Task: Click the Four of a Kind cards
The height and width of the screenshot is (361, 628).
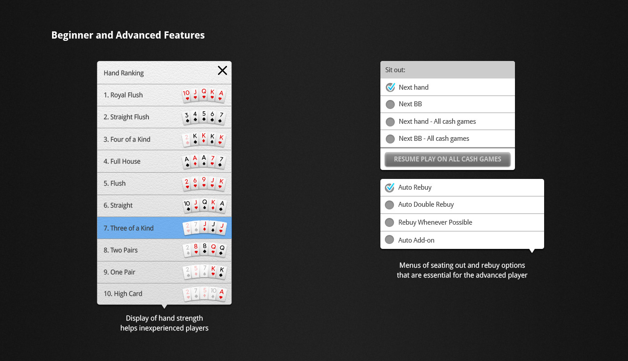Action: point(204,139)
